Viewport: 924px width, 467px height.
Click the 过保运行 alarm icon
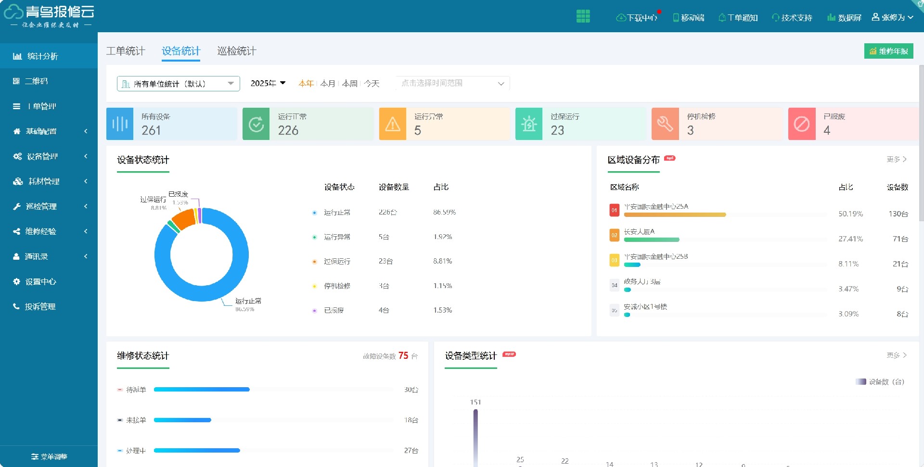pos(529,124)
